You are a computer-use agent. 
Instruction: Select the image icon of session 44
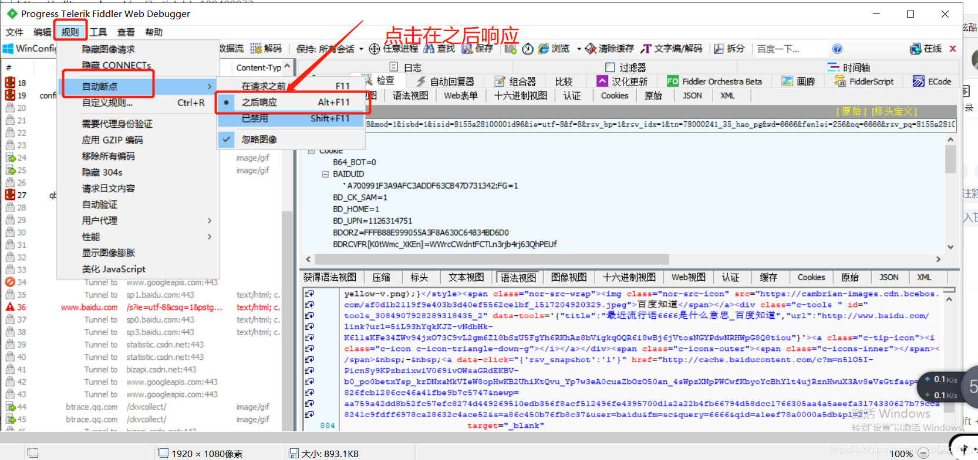click(x=10, y=407)
